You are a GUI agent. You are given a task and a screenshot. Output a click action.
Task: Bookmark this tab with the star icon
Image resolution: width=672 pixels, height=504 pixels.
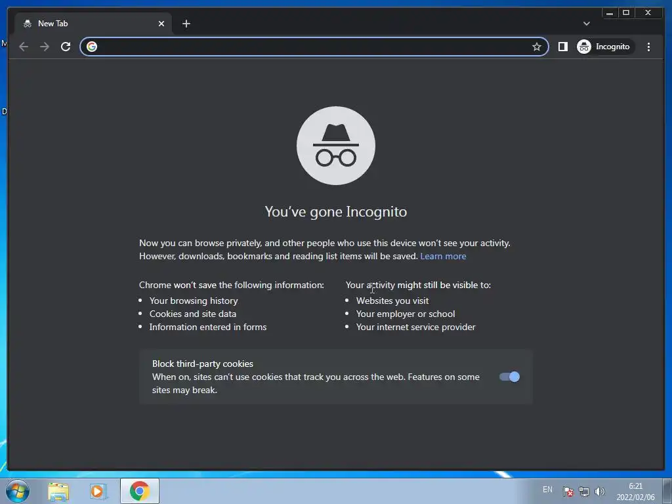click(x=537, y=47)
